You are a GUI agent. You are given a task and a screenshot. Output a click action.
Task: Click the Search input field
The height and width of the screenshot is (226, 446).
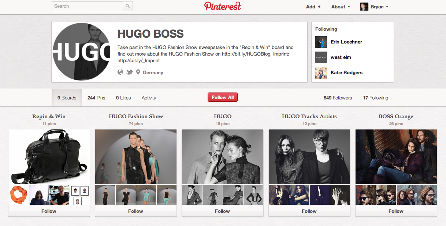pyautogui.click(x=88, y=6)
